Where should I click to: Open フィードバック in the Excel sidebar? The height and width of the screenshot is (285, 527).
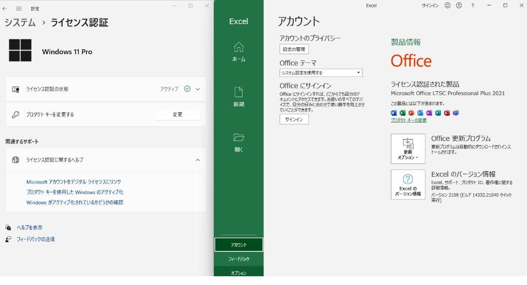239,259
